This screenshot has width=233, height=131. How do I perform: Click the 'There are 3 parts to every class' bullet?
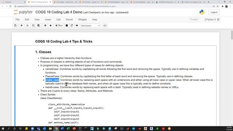click(x=77, y=91)
